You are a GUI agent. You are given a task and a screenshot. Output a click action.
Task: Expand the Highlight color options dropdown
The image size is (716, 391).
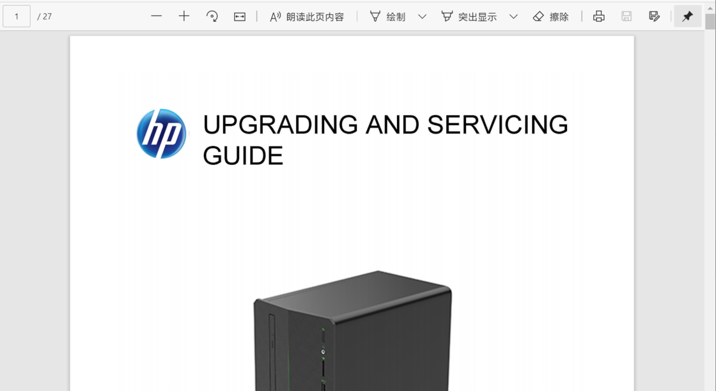click(x=513, y=17)
